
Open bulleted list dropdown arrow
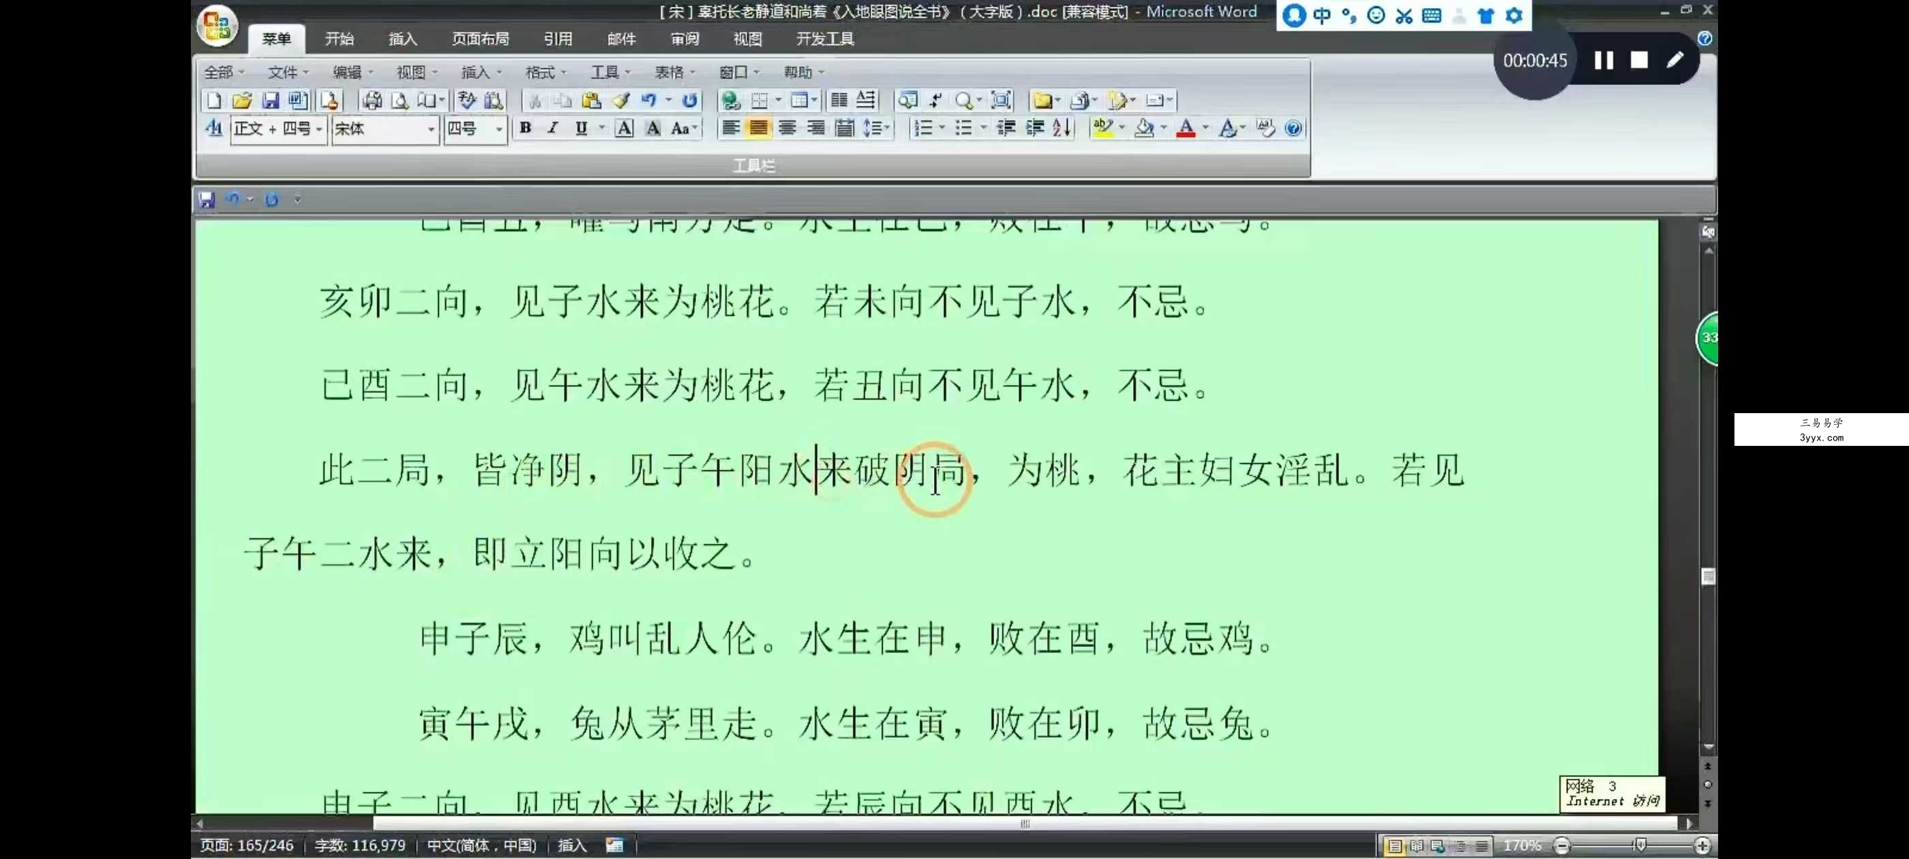click(x=982, y=128)
